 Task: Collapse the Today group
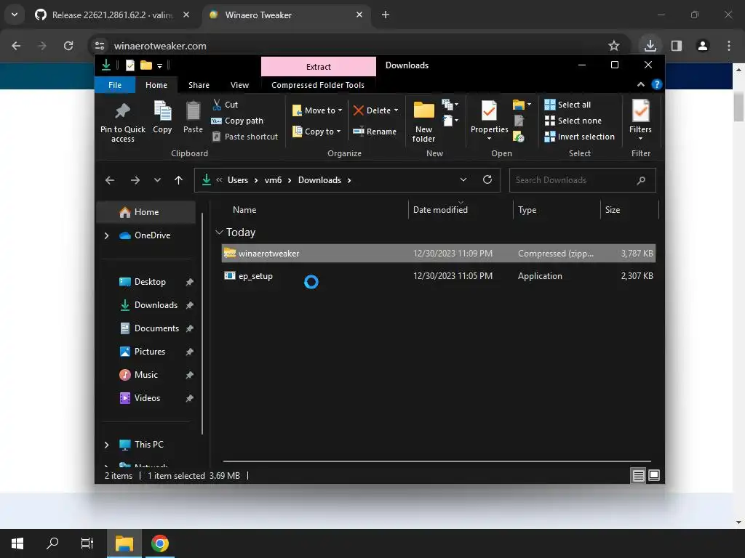[219, 232]
